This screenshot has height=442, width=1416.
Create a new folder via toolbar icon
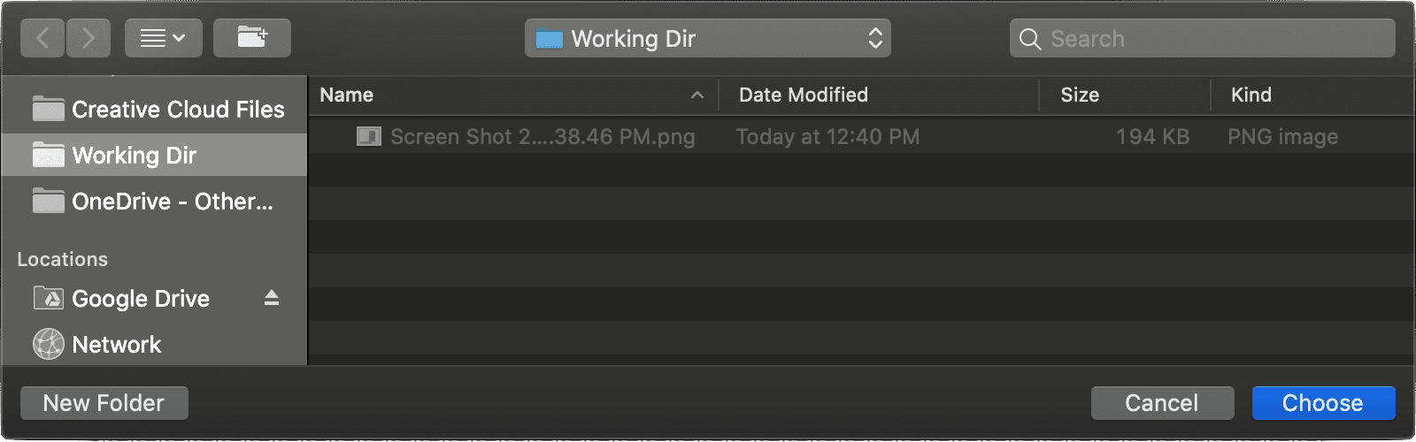(252, 39)
